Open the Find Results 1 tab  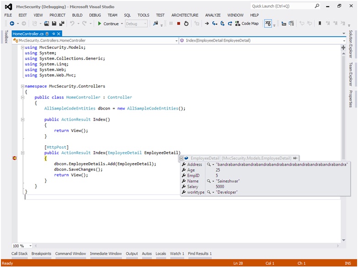click(200, 254)
